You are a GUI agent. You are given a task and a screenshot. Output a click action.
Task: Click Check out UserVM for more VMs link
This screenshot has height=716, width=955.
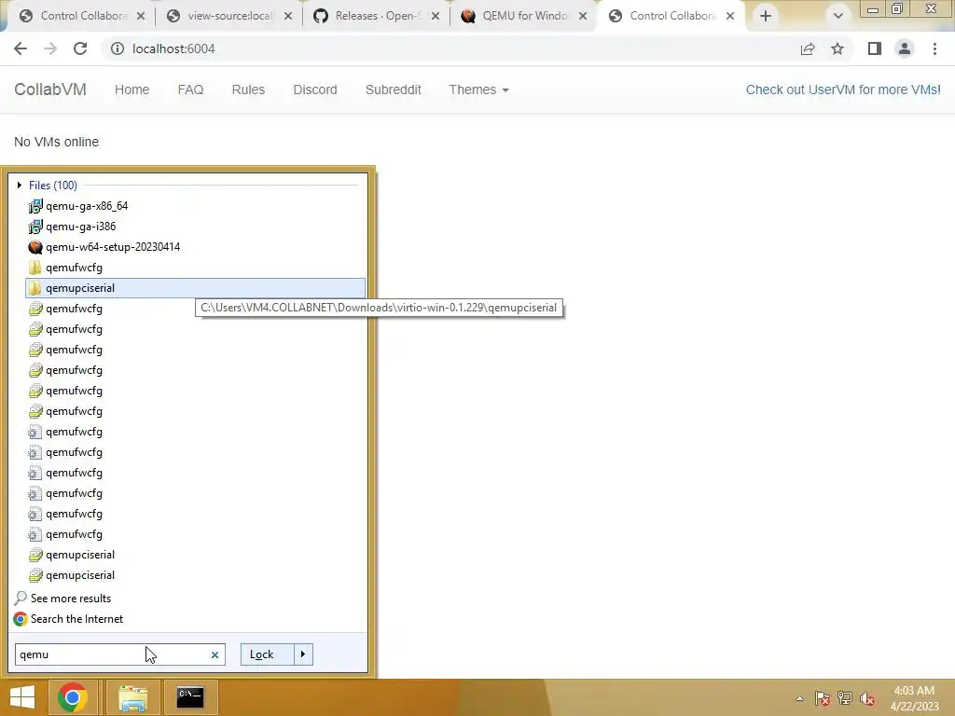(x=843, y=89)
